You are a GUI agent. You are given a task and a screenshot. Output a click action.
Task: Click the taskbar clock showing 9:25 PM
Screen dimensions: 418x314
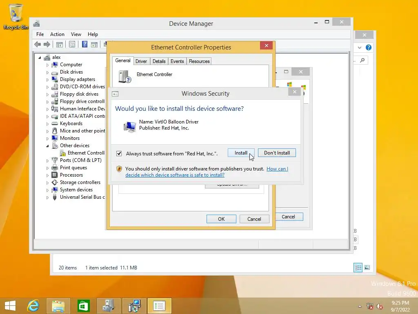coord(400,306)
